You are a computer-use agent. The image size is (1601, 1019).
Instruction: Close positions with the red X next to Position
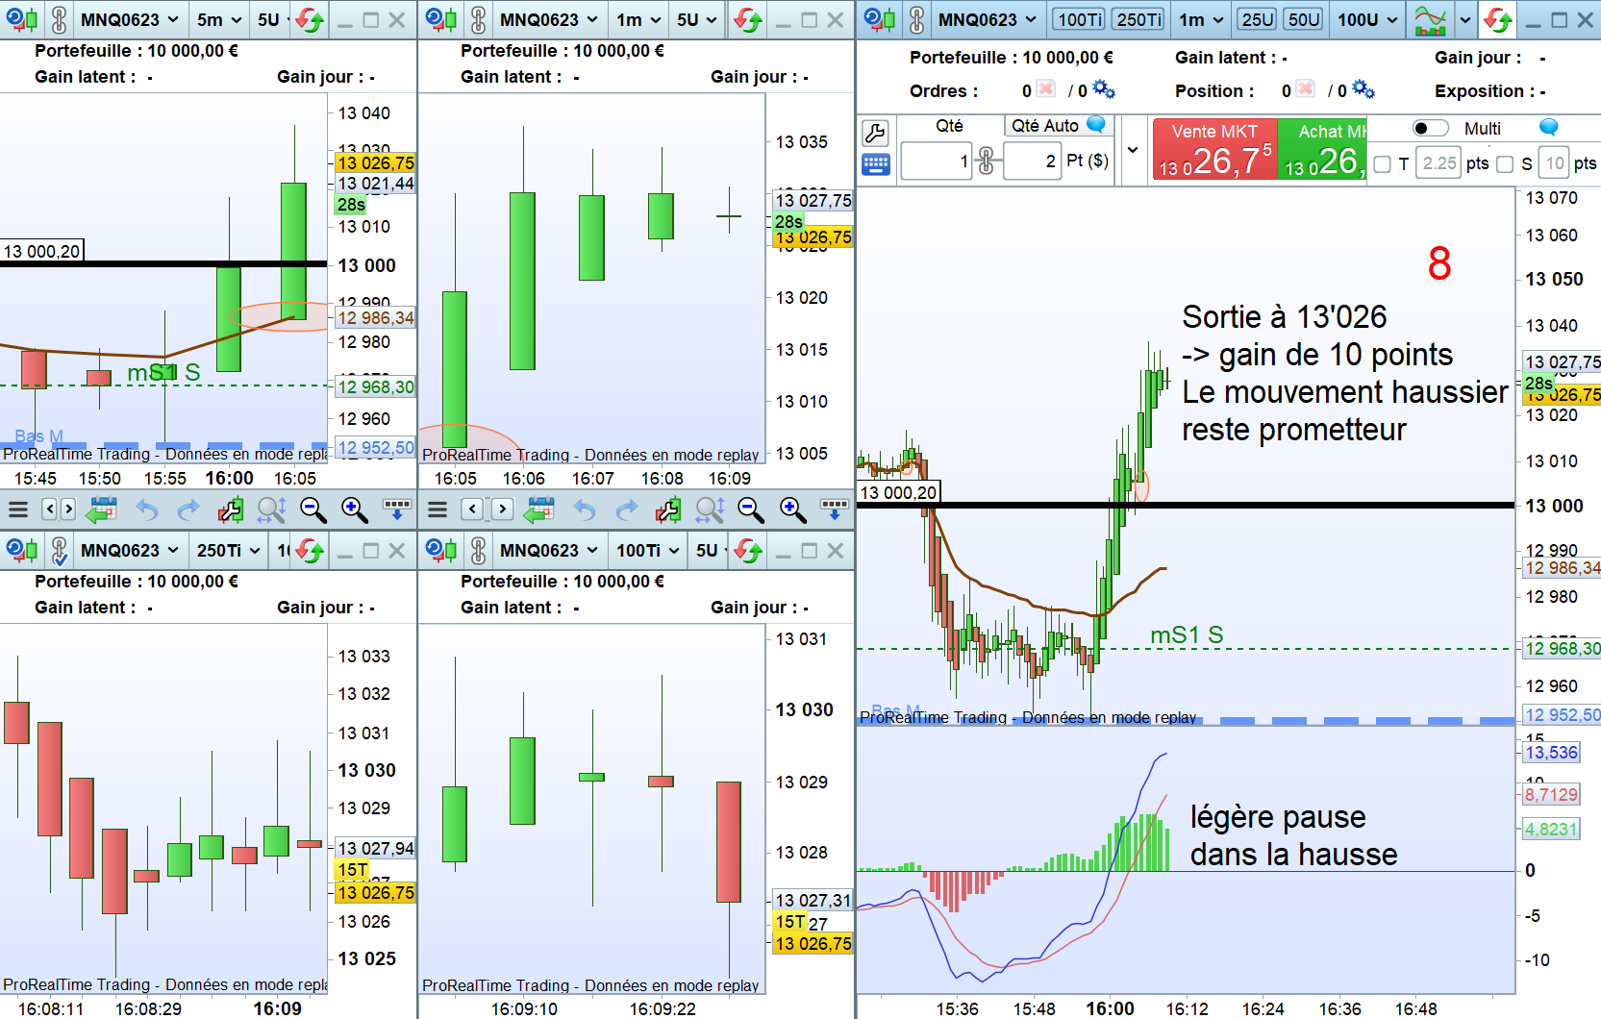coord(1305,89)
